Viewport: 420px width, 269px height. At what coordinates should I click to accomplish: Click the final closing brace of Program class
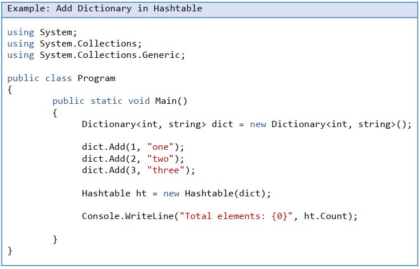click(10, 251)
